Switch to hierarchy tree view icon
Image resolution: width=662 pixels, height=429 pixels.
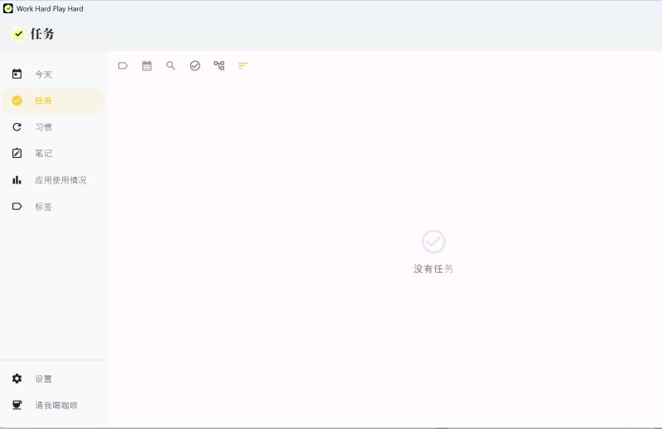(218, 65)
